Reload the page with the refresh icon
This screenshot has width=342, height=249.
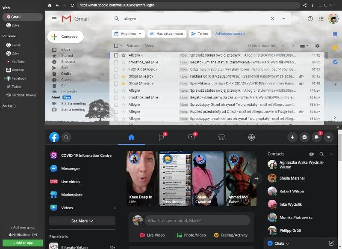(x=72, y=5)
